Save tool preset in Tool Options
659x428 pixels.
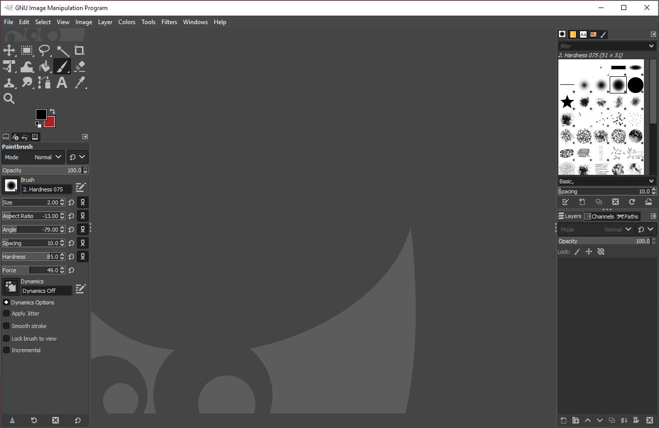(x=12, y=420)
